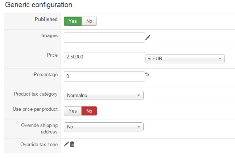Set Published to Yes

pyautogui.click(x=73, y=21)
